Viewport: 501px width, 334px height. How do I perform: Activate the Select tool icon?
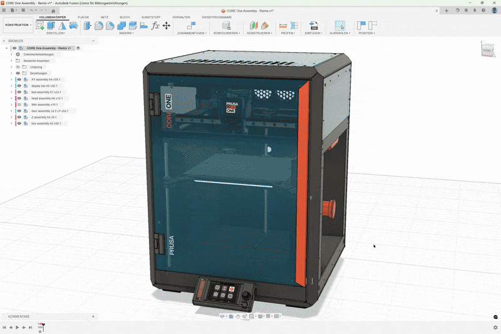pos(339,26)
